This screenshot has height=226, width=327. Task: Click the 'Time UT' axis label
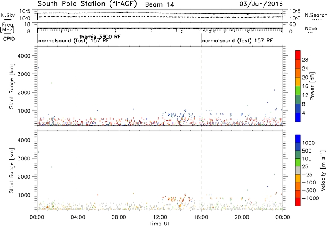click(160, 224)
